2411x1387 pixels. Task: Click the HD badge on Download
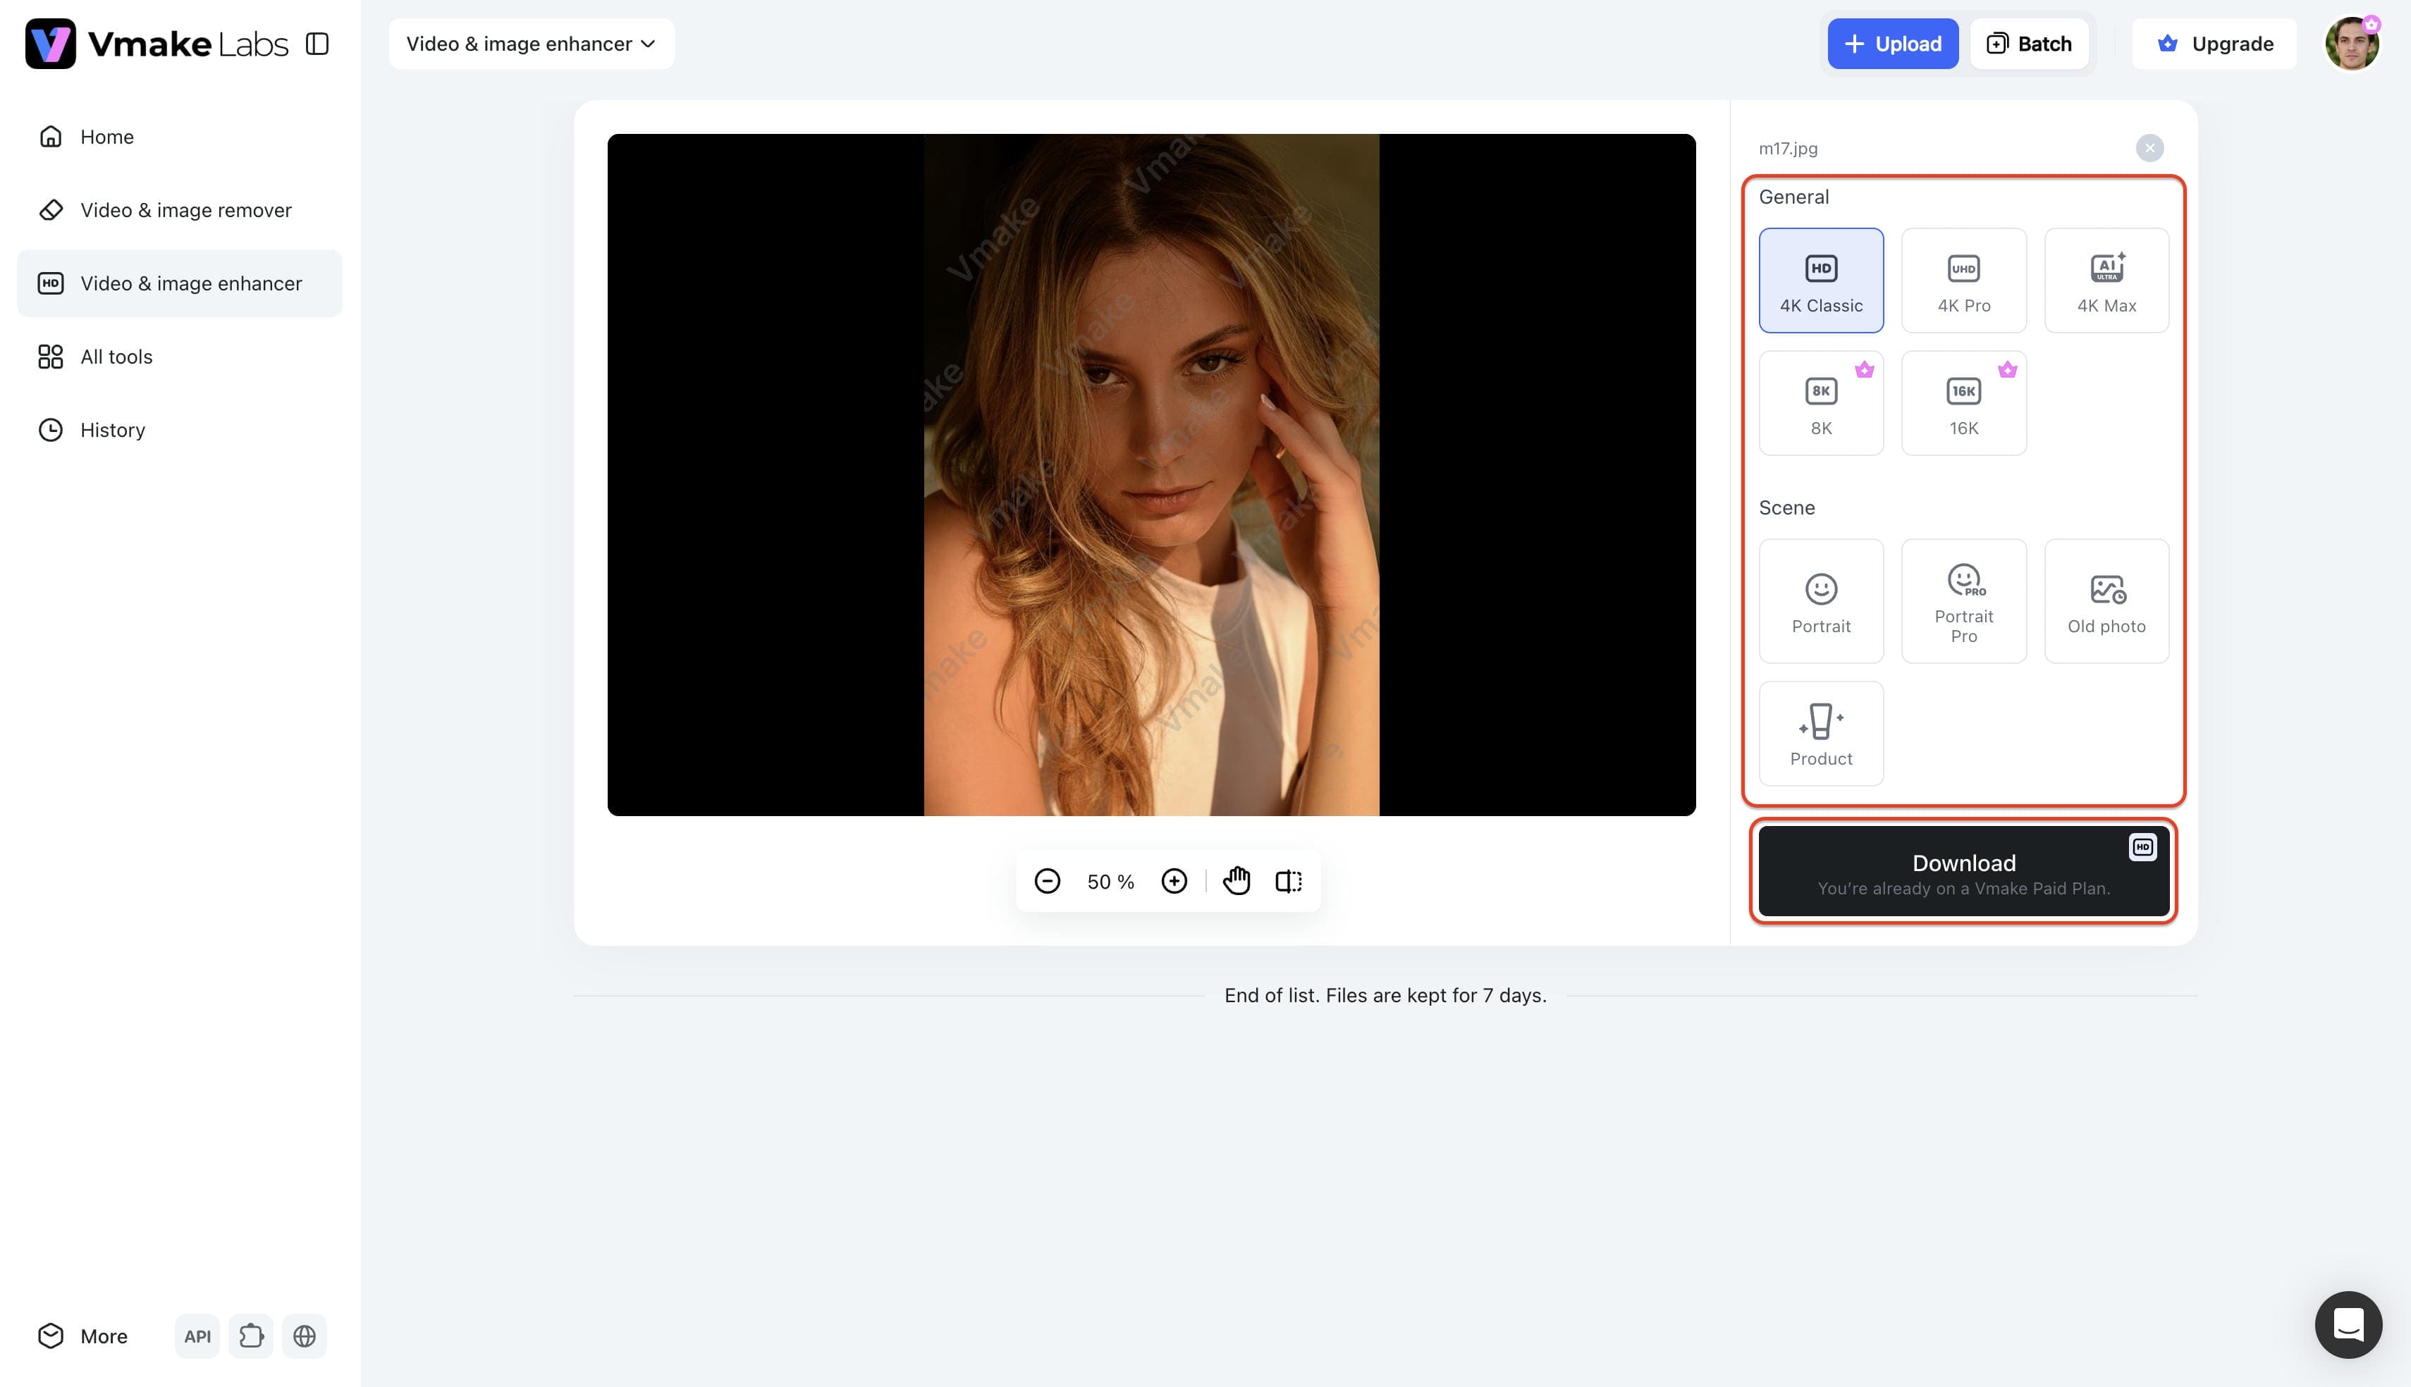point(2142,847)
